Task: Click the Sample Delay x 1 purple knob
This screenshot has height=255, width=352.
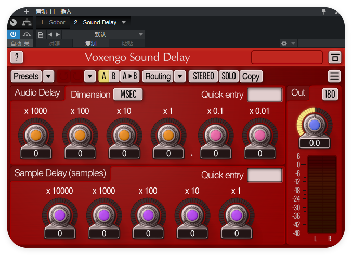Action: 237,216
